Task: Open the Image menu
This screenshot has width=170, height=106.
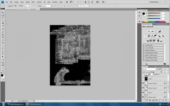Action: coord(16,2)
